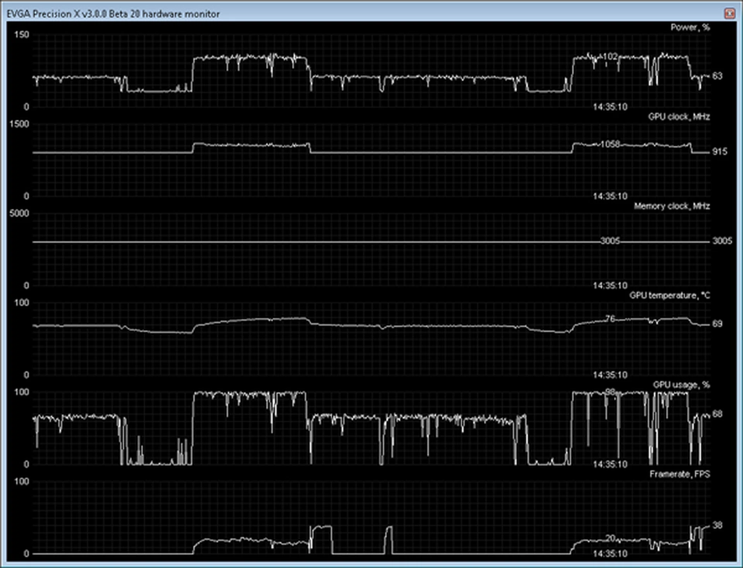743x568 pixels.
Task: Click the 'GPU clock, MHz' graph label
Action: coord(679,117)
